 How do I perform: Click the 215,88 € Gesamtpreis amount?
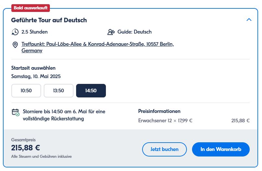(x=26, y=148)
